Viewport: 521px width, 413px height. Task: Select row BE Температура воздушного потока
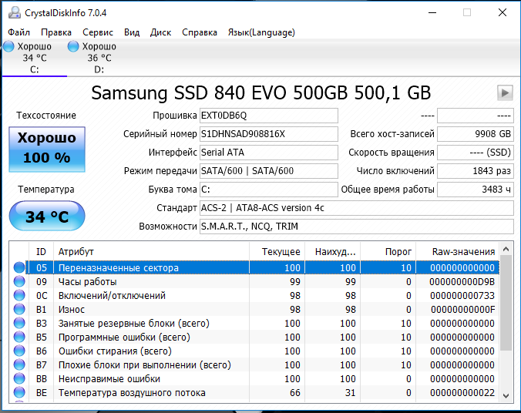(x=254, y=393)
